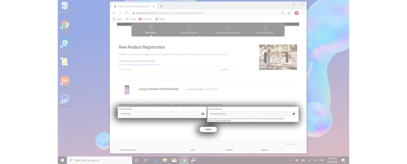
Task: Open the Create a Service Booking tab
Action: [227, 30]
